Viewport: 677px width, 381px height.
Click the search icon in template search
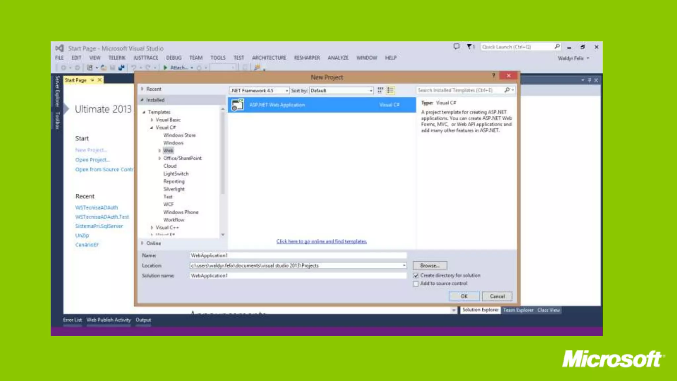tap(507, 90)
